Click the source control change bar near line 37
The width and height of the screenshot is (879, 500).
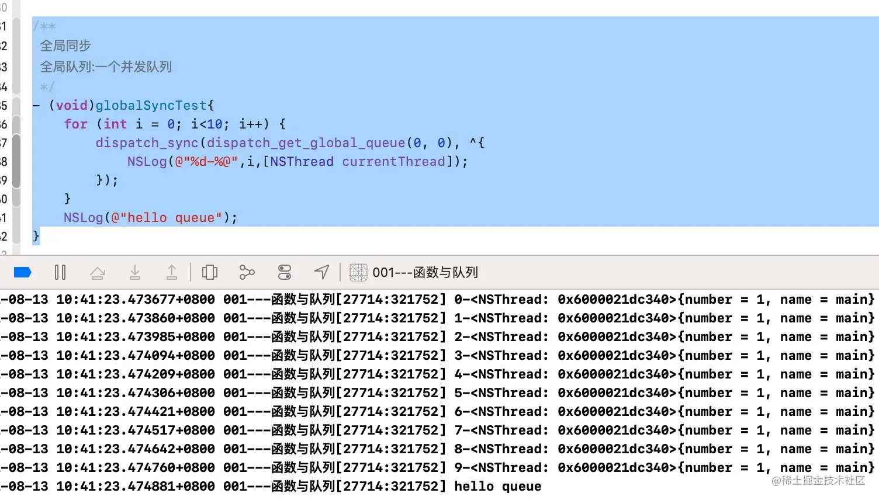(18, 143)
